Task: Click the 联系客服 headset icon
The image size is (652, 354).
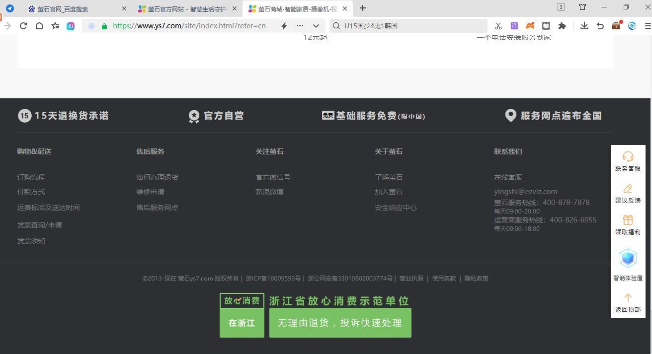Action: coord(628,156)
